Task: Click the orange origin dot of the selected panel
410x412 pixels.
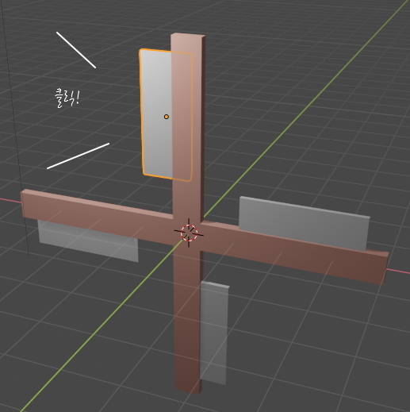Action: [x=167, y=117]
